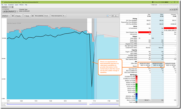Click the camera snapshot icon in widget header
The width and height of the screenshot is (181, 109).
[173, 10]
